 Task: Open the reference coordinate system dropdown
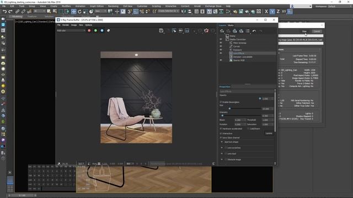100,11
